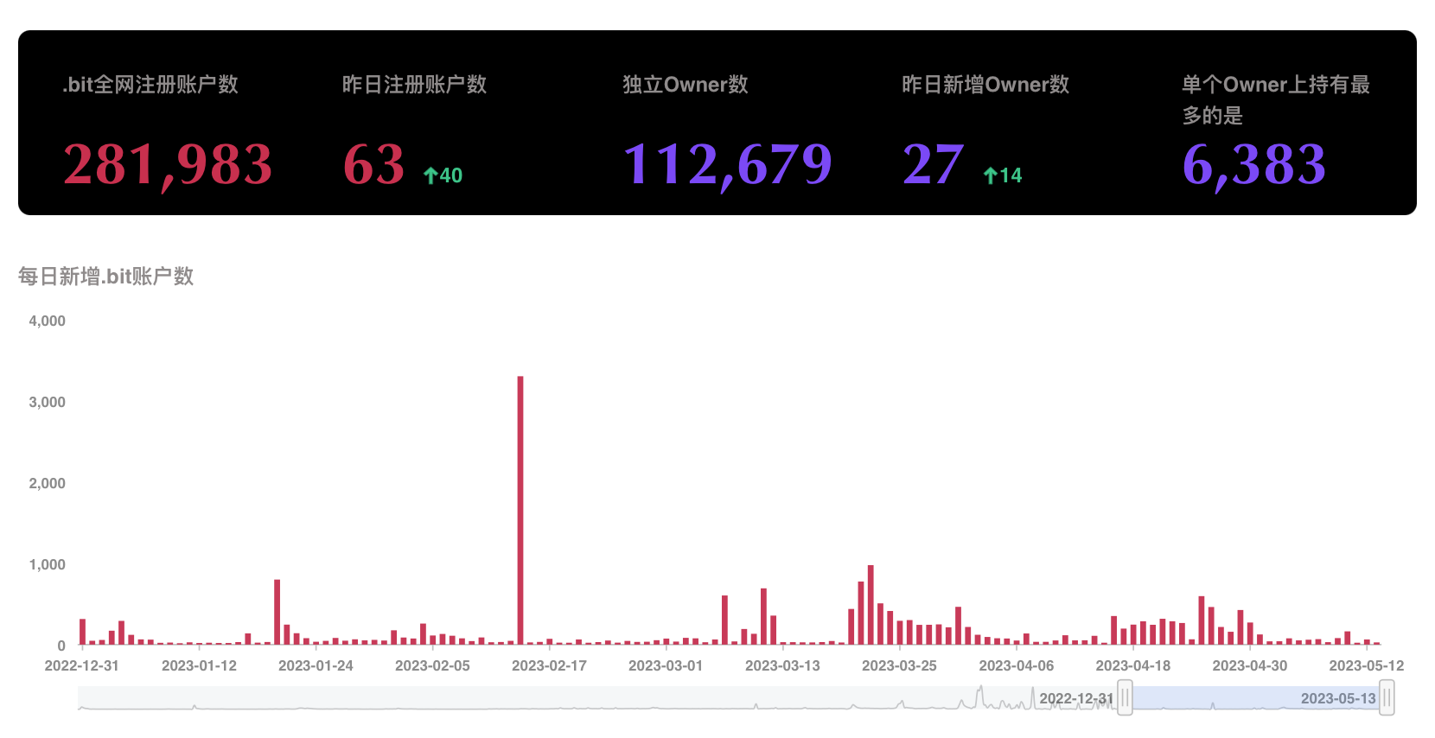Click the x-axis label 2023-01-24

(x=316, y=665)
